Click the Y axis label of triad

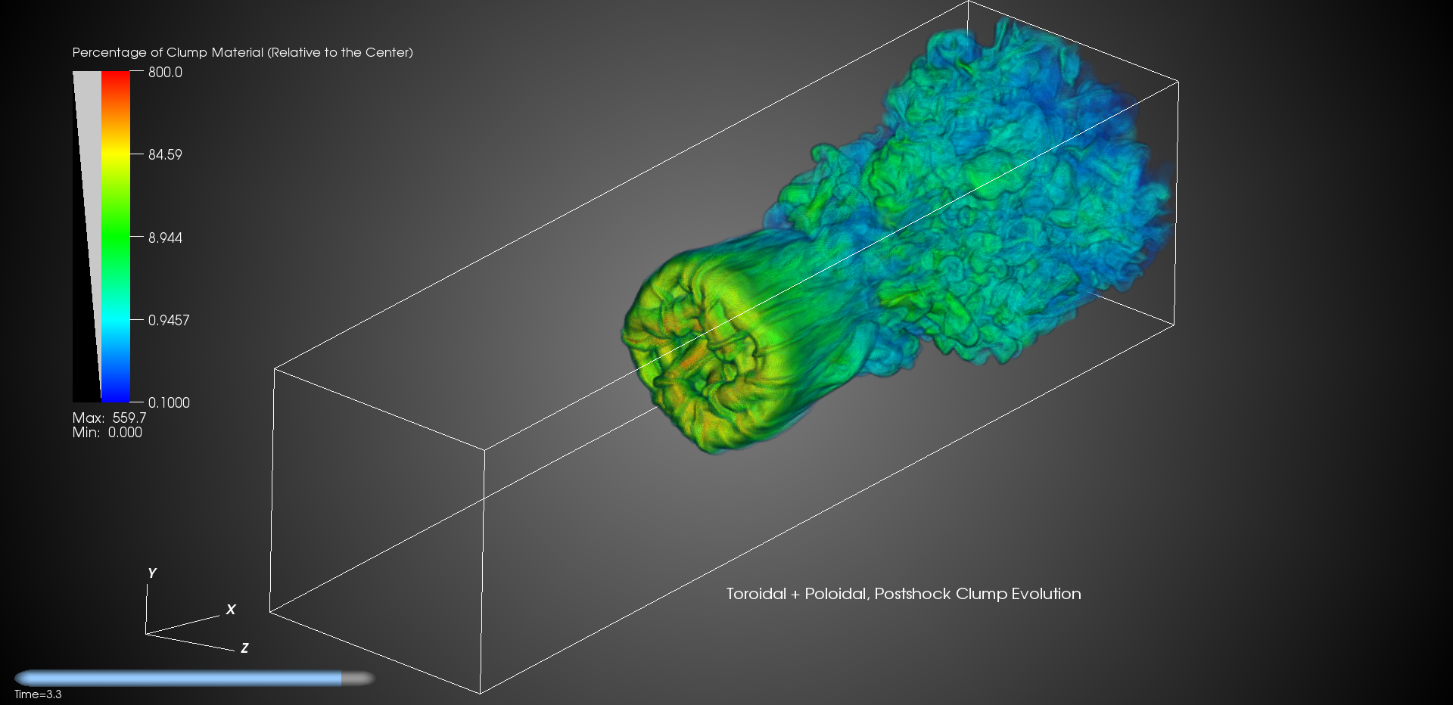[x=151, y=573]
